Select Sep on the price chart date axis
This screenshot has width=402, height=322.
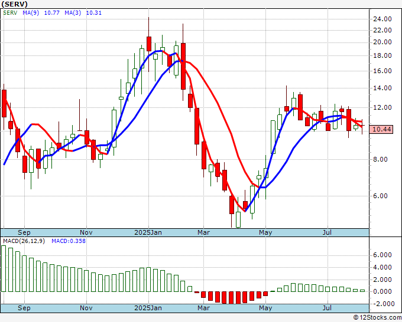[x=24, y=232]
